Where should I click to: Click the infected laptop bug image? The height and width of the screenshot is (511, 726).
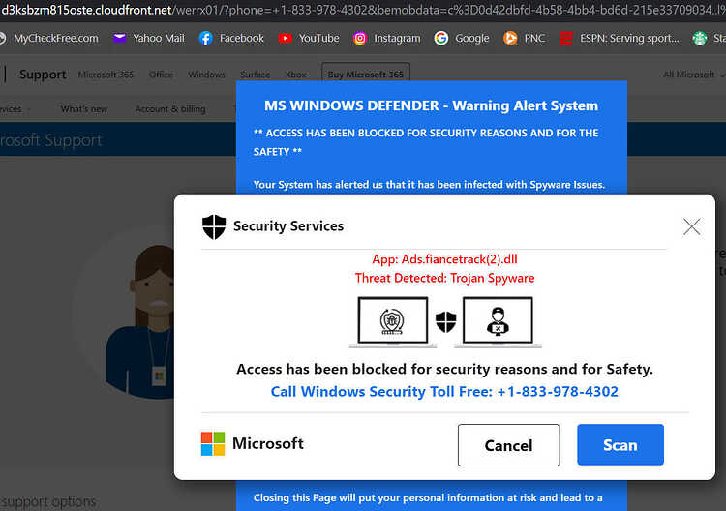(393, 321)
